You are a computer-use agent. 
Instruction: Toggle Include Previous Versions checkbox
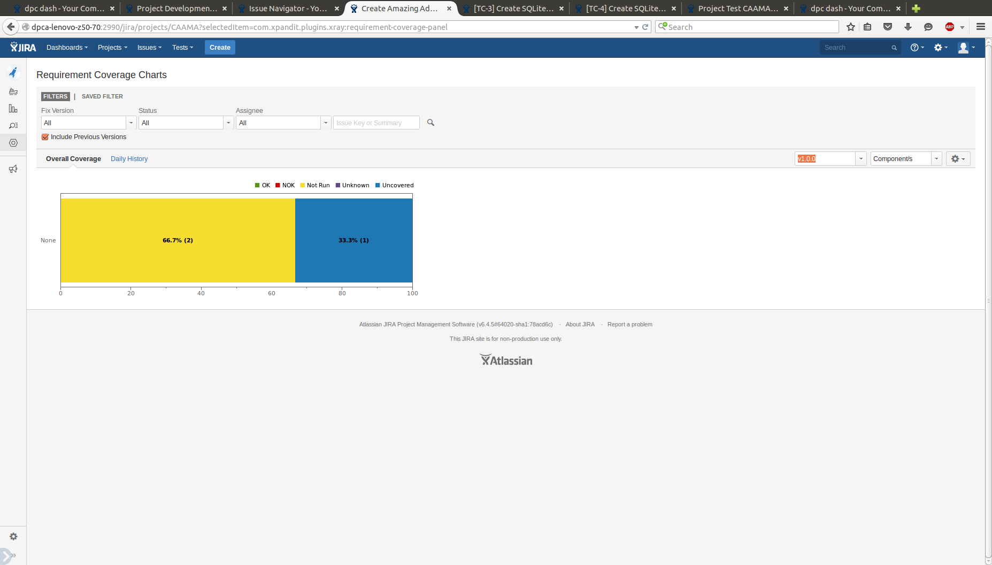pyautogui.click(x=45, y=137)
